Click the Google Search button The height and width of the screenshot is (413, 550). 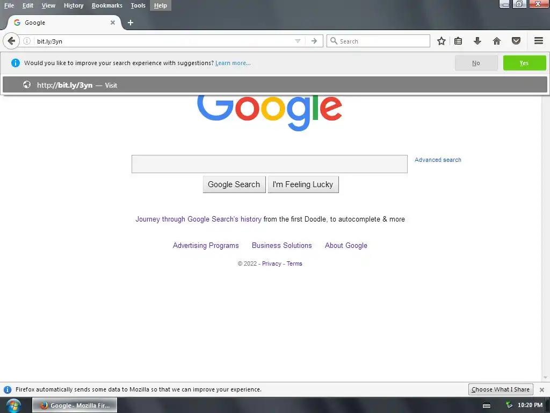coord(234,184)
